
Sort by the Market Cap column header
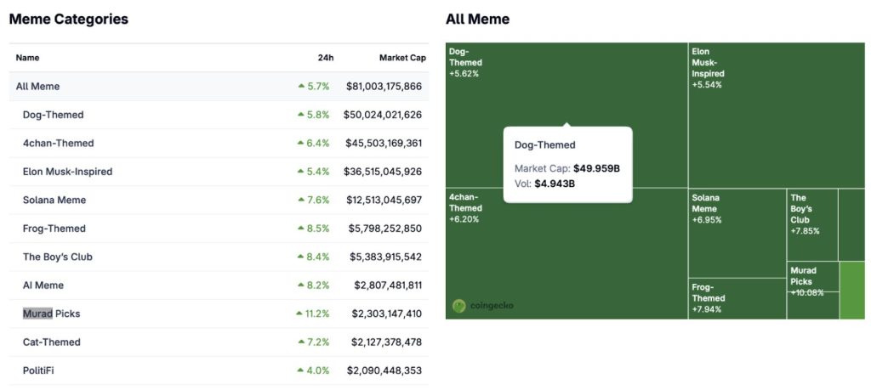coord(401,58)
